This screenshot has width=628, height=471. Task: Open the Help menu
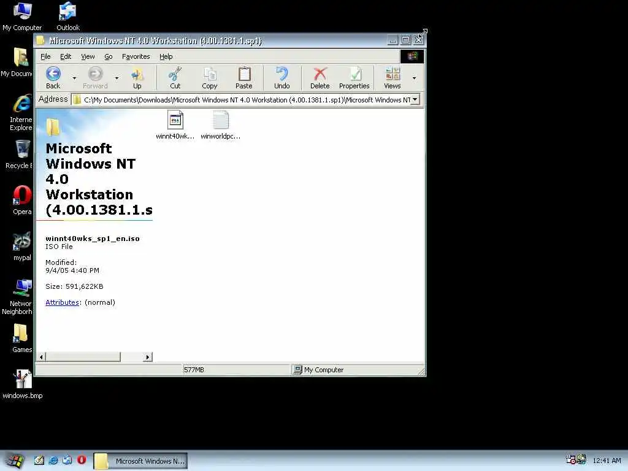[166, 56]
